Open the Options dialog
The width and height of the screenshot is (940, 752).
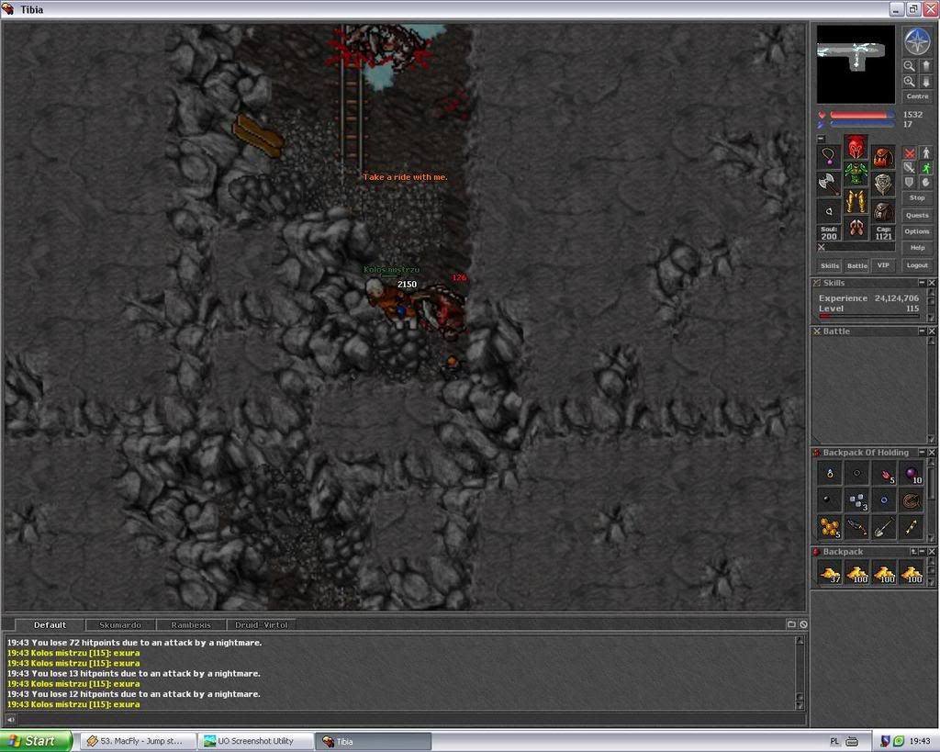pyautogui.click(x=917, y=231)
